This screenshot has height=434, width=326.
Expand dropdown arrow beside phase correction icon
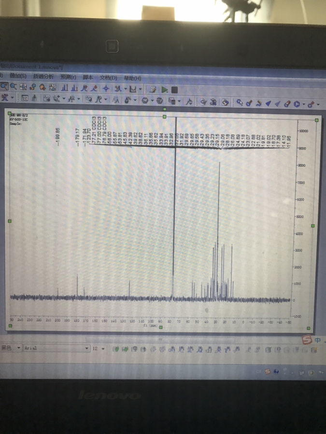(x=126, y=89)
